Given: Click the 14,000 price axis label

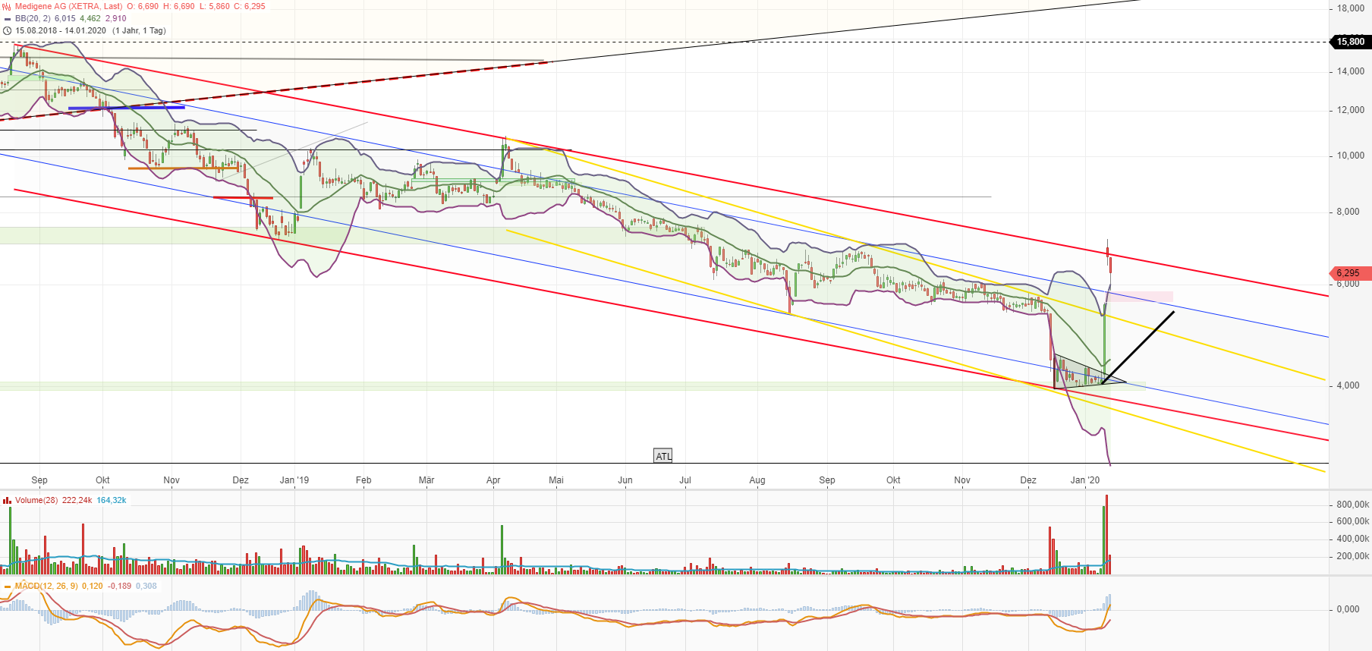Looking at the screenshot, I should pyautogui.click(x=1351, y=71).
